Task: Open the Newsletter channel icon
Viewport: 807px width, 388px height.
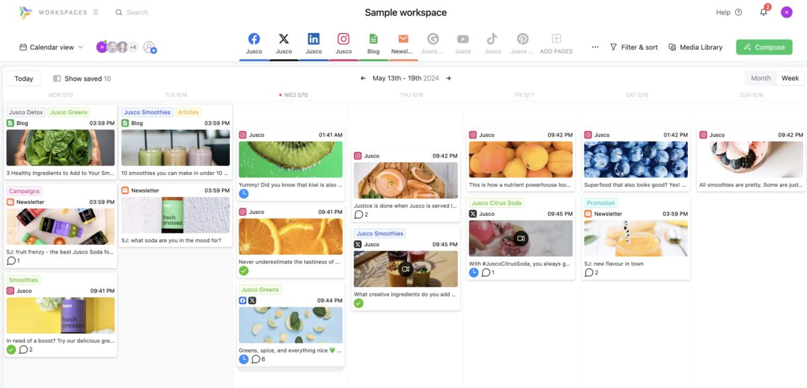Action: tap(402, 40)
